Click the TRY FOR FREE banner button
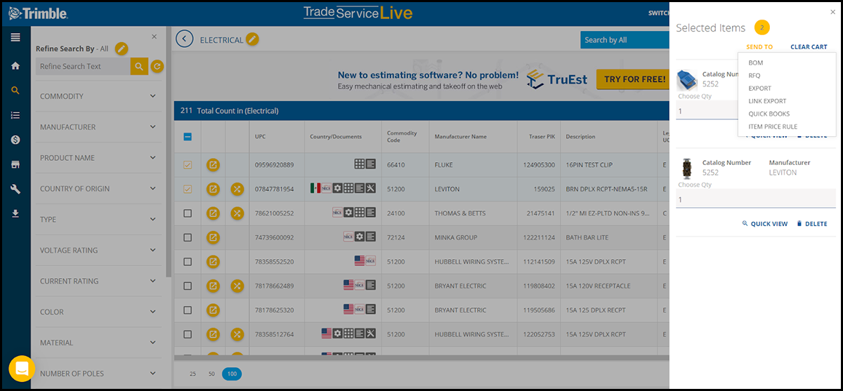Screen dimensions: 843x391 (x=634, y=79)
